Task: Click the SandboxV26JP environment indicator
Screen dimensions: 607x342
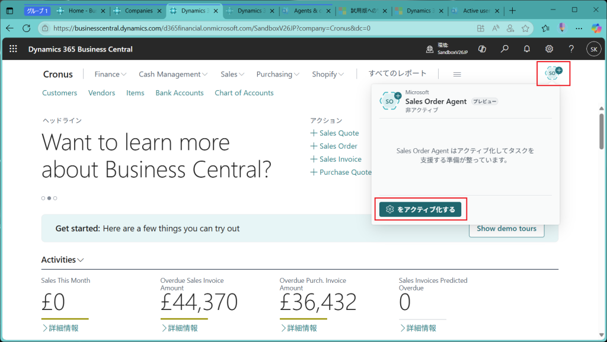Action: click(x=447, y=49)
